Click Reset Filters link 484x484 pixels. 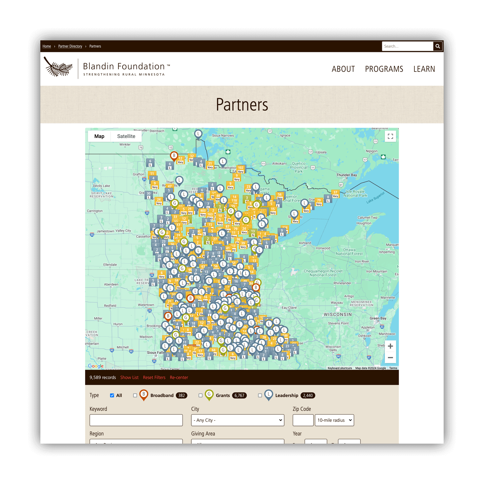[154, 377]
